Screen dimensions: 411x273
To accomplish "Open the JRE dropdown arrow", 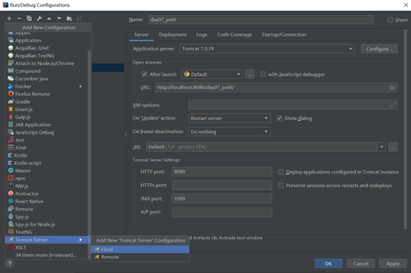I will 381,147.
